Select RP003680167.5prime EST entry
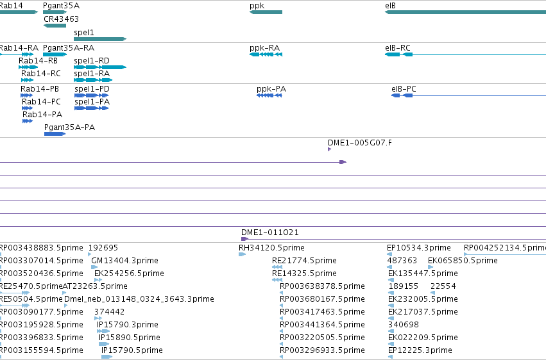546x360 pixels. (323, 299)
